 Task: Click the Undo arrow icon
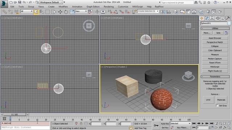point(24,2)
